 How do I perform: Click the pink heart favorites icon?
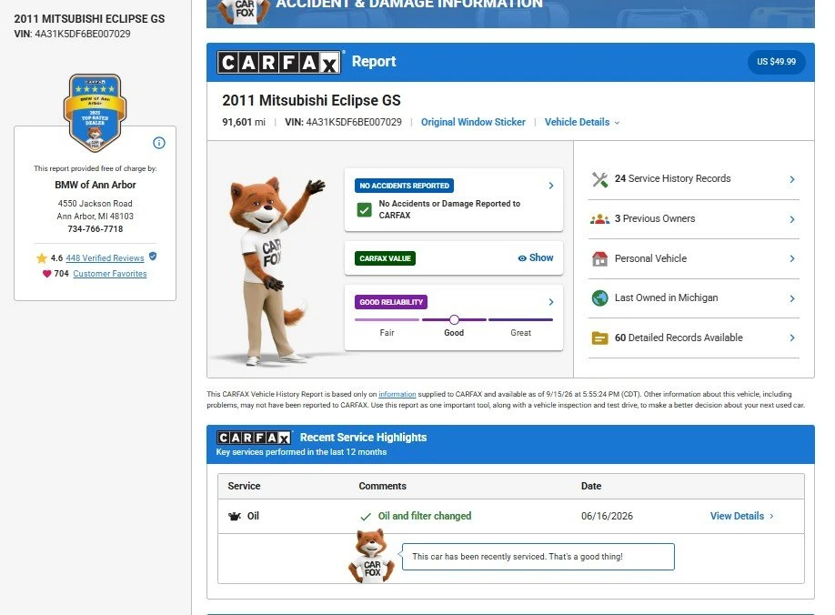tap(47, 274)
